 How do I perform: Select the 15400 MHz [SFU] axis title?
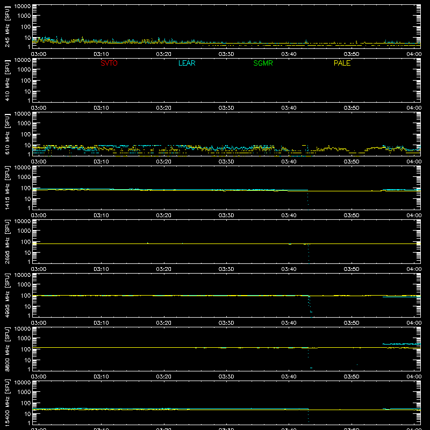click(x=8, y=403)
